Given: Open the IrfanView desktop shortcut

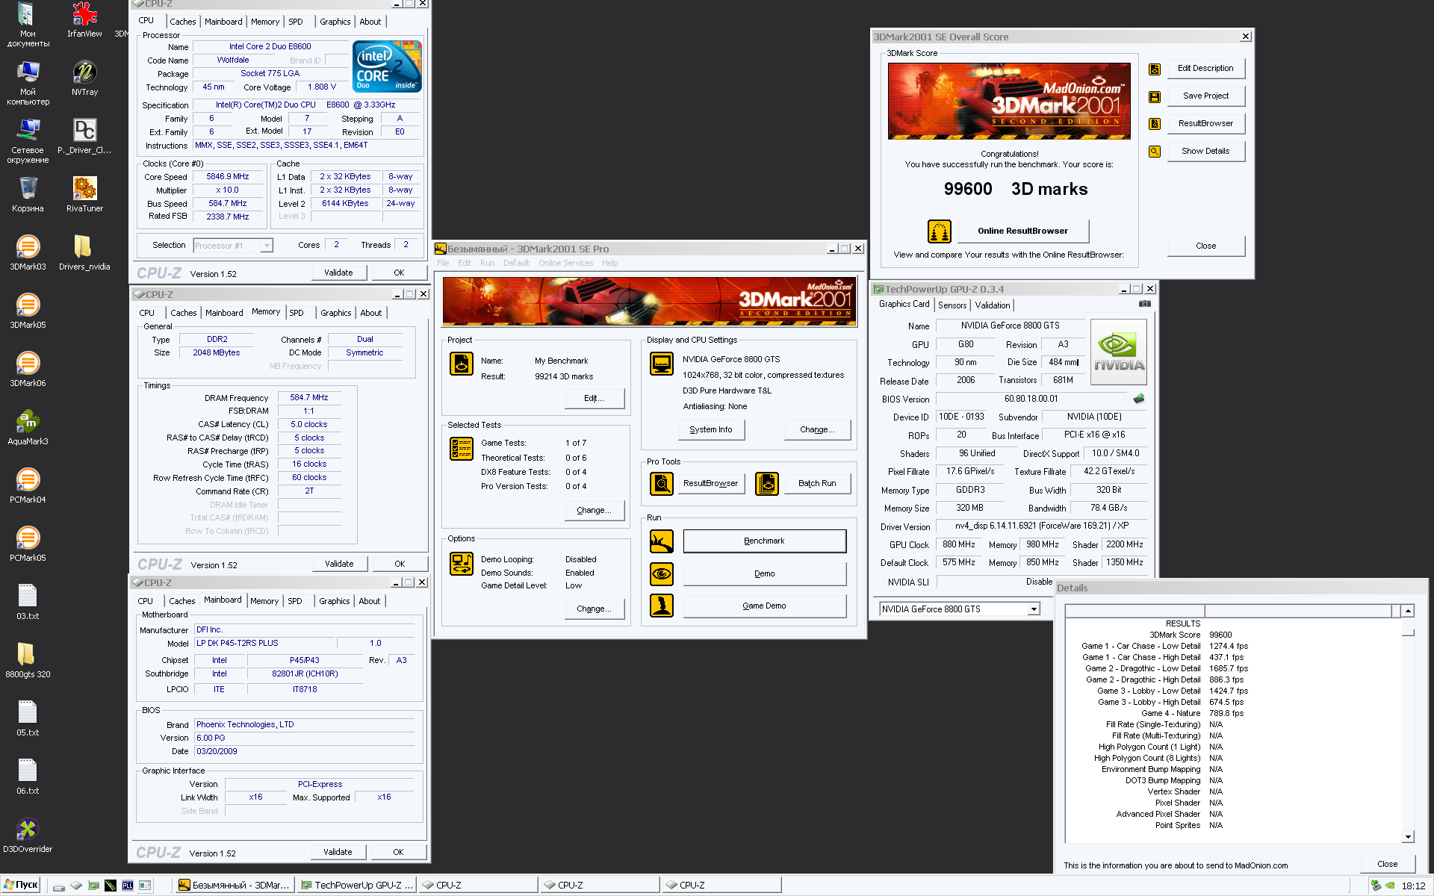Looking at the screenshot, I should click(84, 20).
